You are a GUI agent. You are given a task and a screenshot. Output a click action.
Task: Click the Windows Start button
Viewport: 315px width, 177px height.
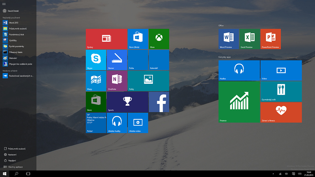point(4,174)
